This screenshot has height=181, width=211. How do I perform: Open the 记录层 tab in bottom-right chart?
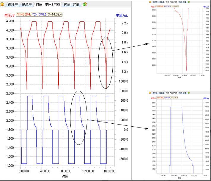coord(161,93)
